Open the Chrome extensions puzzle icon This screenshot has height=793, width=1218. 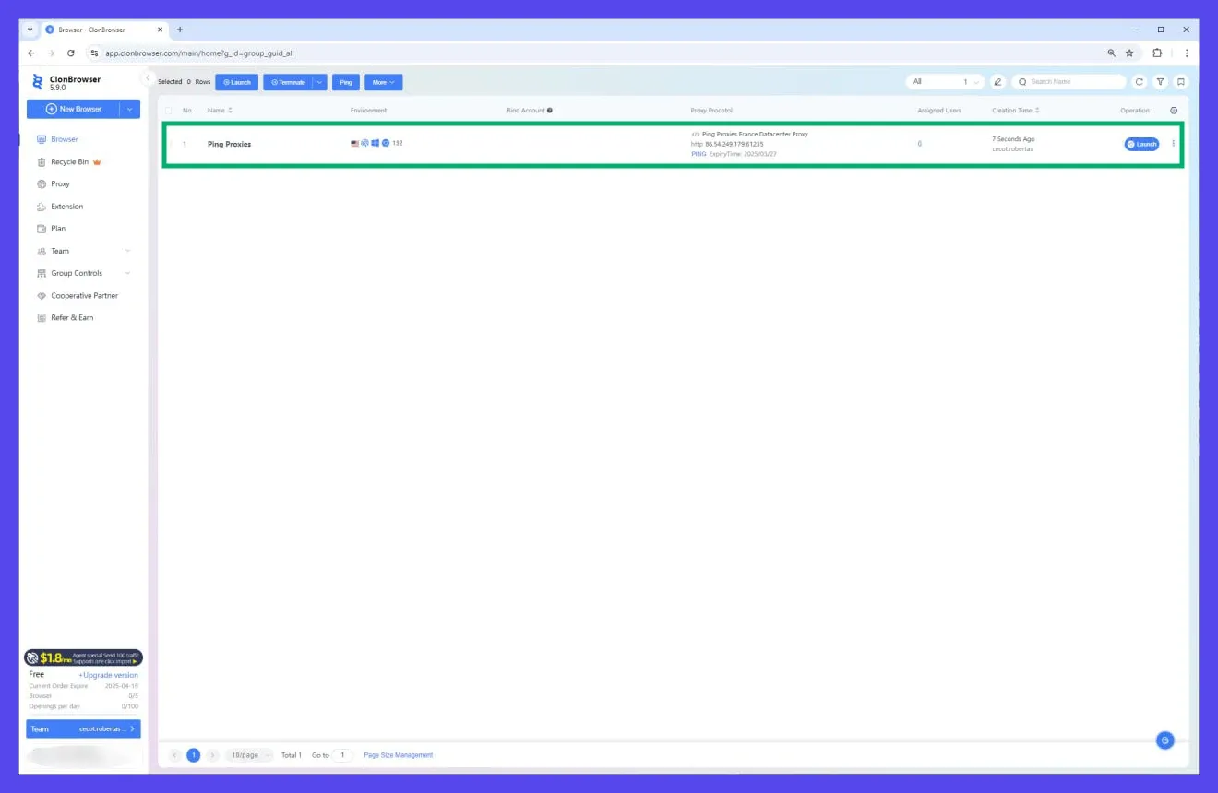1157,53
